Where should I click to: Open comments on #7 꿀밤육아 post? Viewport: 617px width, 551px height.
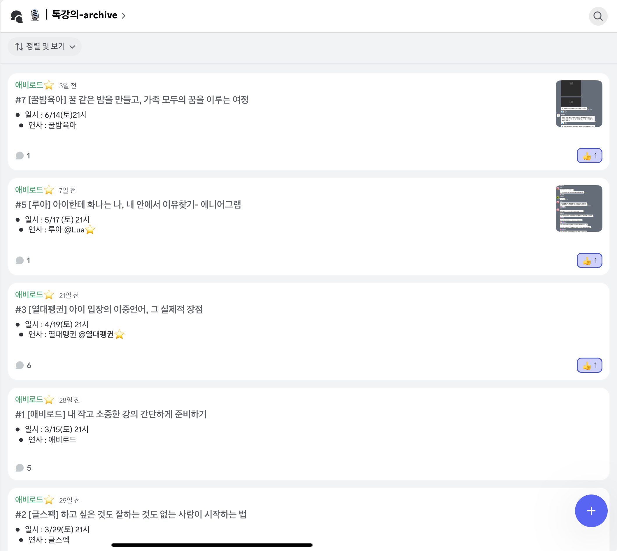pyautogui.click(x=23, y=155)
